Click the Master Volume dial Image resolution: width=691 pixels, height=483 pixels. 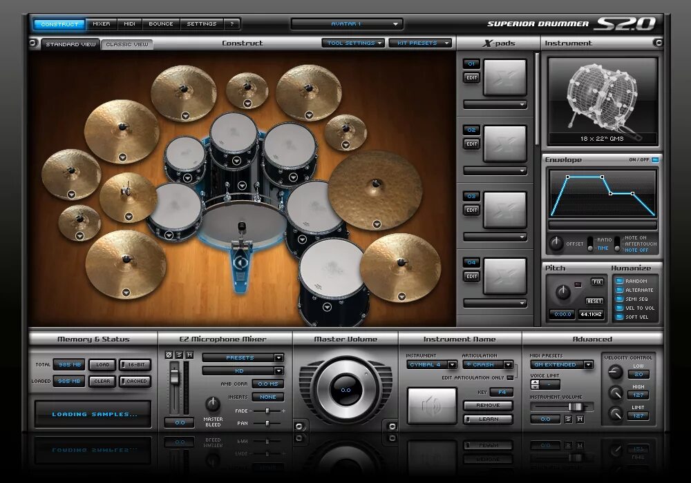pos(345,390)
